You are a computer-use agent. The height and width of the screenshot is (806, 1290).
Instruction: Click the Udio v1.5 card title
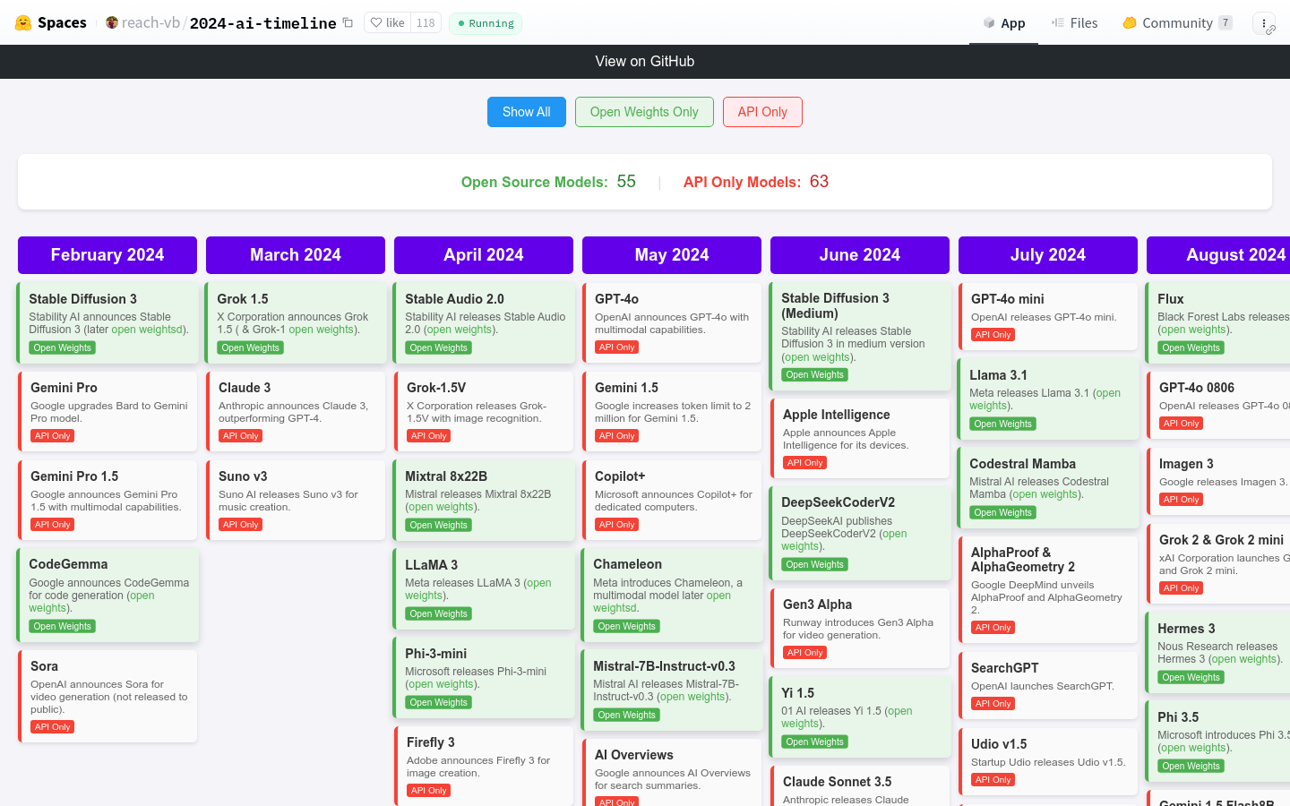click(x=999, y=744)
